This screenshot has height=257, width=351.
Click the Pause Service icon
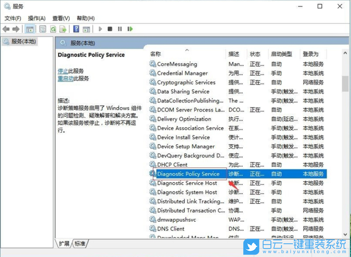(120, 29)
